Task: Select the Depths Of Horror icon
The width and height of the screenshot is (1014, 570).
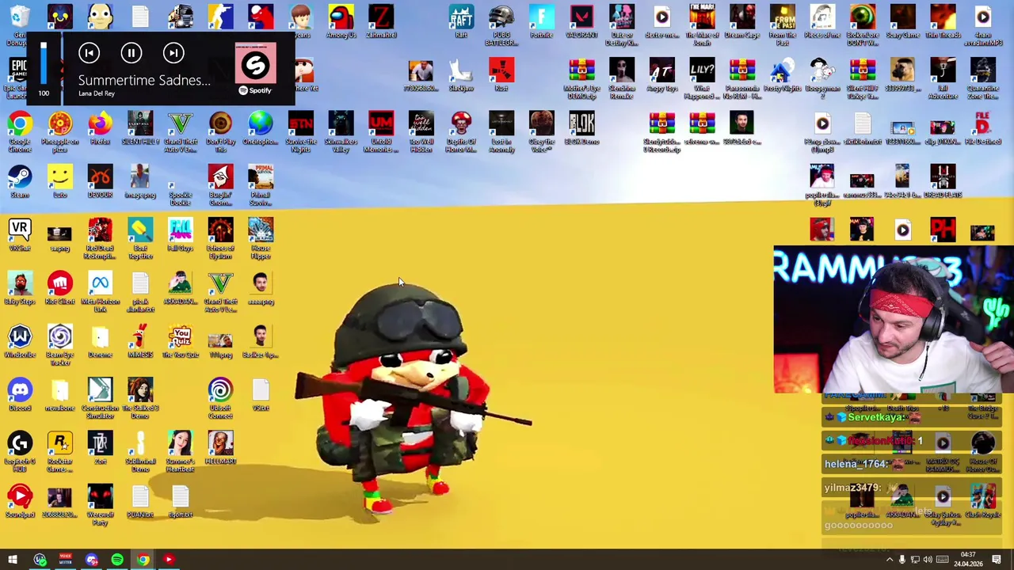Action: [461, 131]
